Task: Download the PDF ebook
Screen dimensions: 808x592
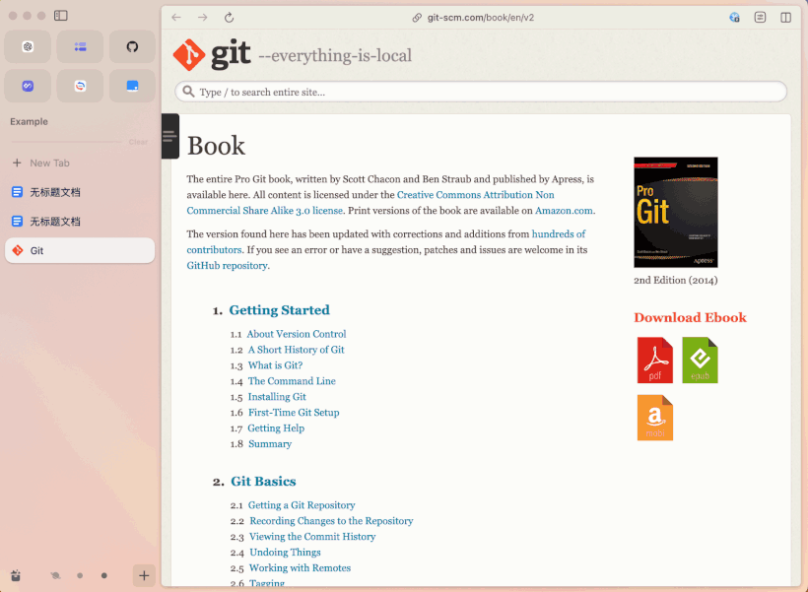Action: [x=655, y=361]
